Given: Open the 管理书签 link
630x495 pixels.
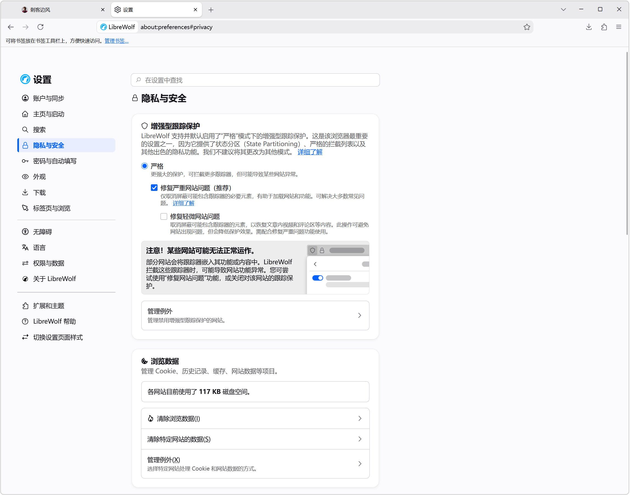Looking at the screenshot, I should coord(117,41).
